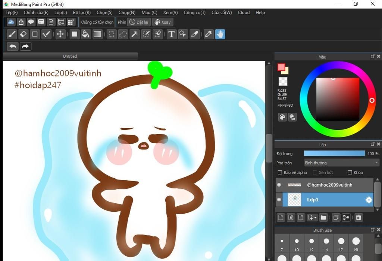Click the Xoay rotate button

pos(163,22)
